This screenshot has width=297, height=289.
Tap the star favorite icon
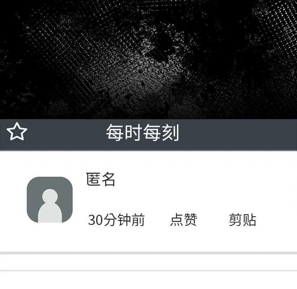click(17, 132)
